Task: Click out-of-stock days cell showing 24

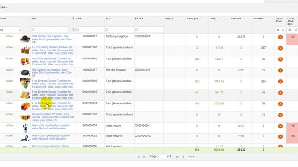Action: [292, 39]
